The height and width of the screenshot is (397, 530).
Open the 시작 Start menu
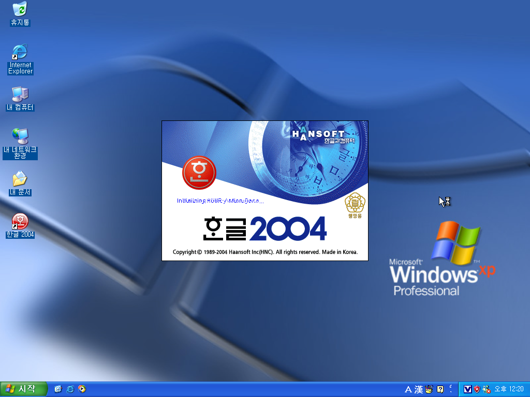pyautogui.click(x=23, y=389)
